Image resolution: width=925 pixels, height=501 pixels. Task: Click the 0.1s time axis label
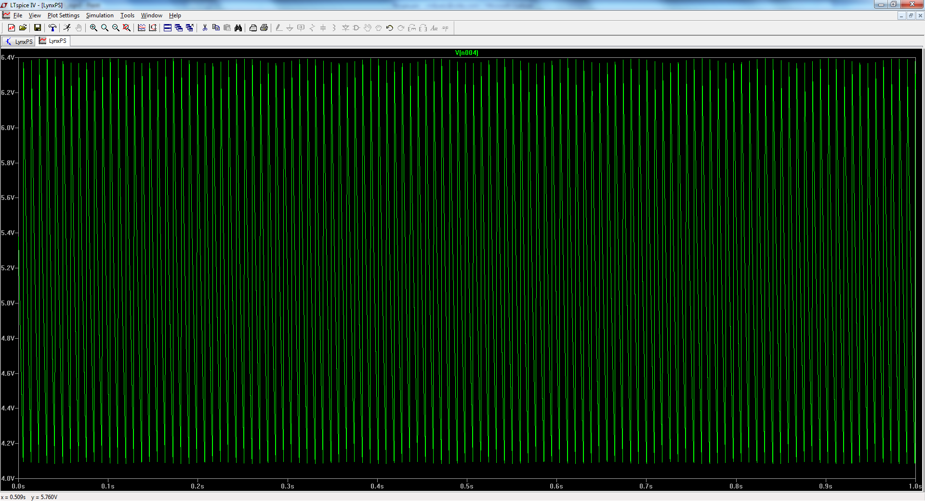tap(108, 486)
